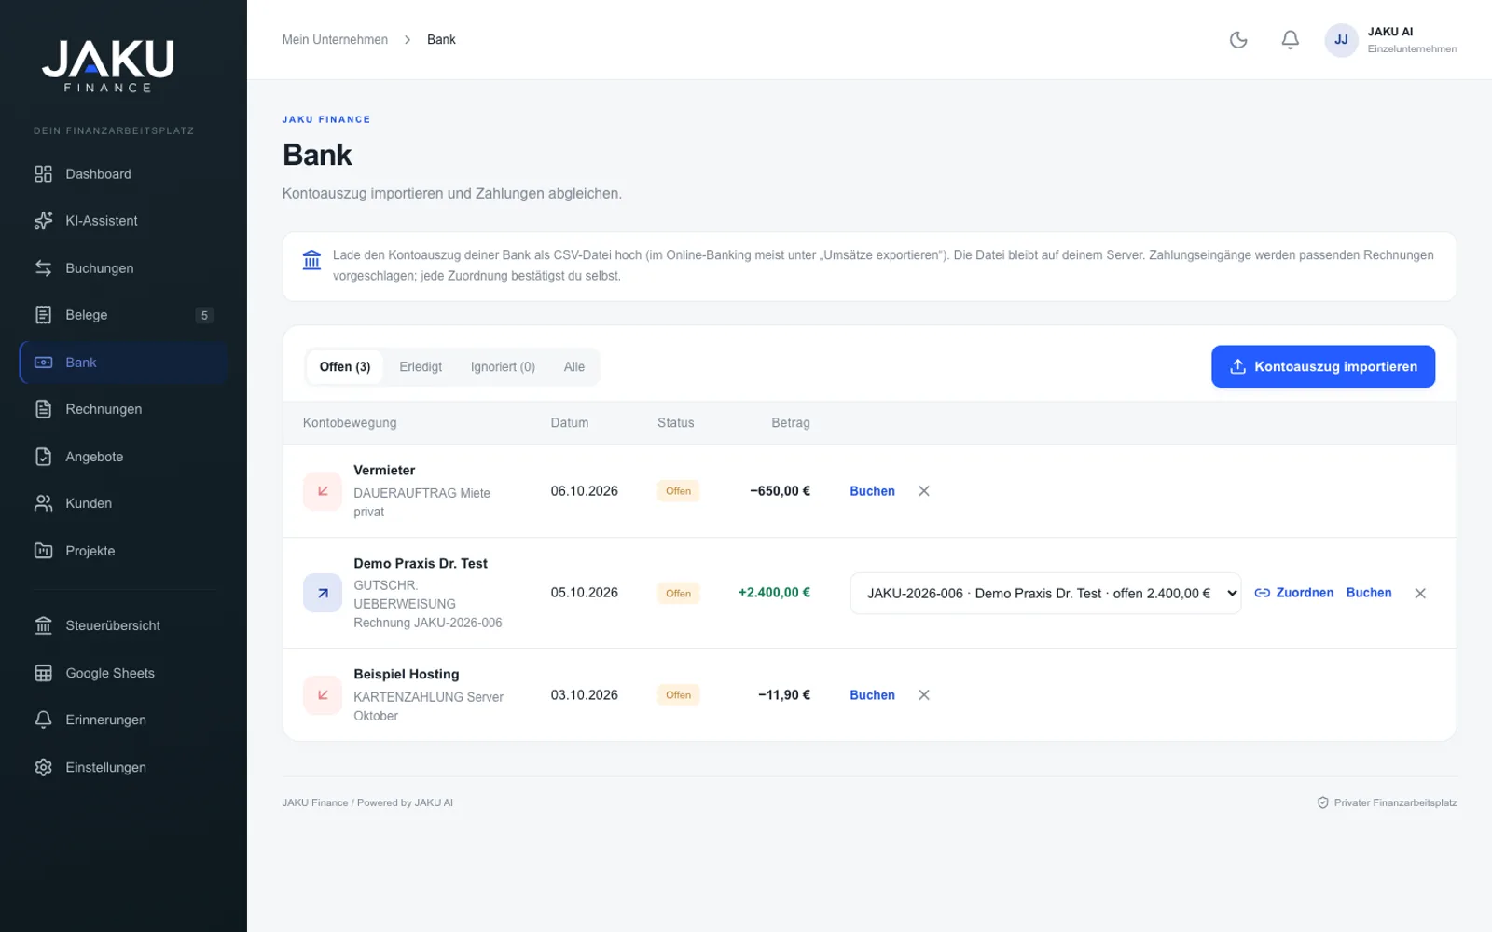Click the red arrow icon for Beispiel Hosting

323,695
